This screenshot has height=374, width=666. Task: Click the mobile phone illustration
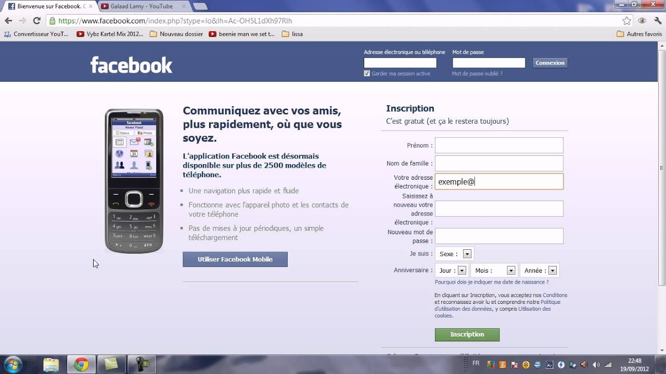click(x=134, y=181)
